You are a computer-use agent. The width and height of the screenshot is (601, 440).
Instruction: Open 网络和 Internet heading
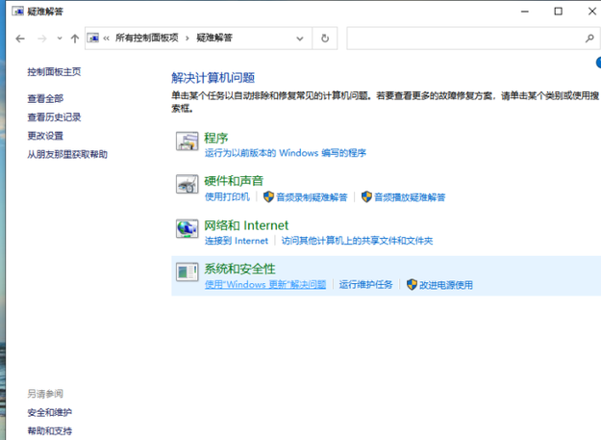tap(246, 225)
